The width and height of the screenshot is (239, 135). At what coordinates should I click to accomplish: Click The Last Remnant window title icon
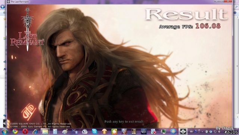(9, 1)
